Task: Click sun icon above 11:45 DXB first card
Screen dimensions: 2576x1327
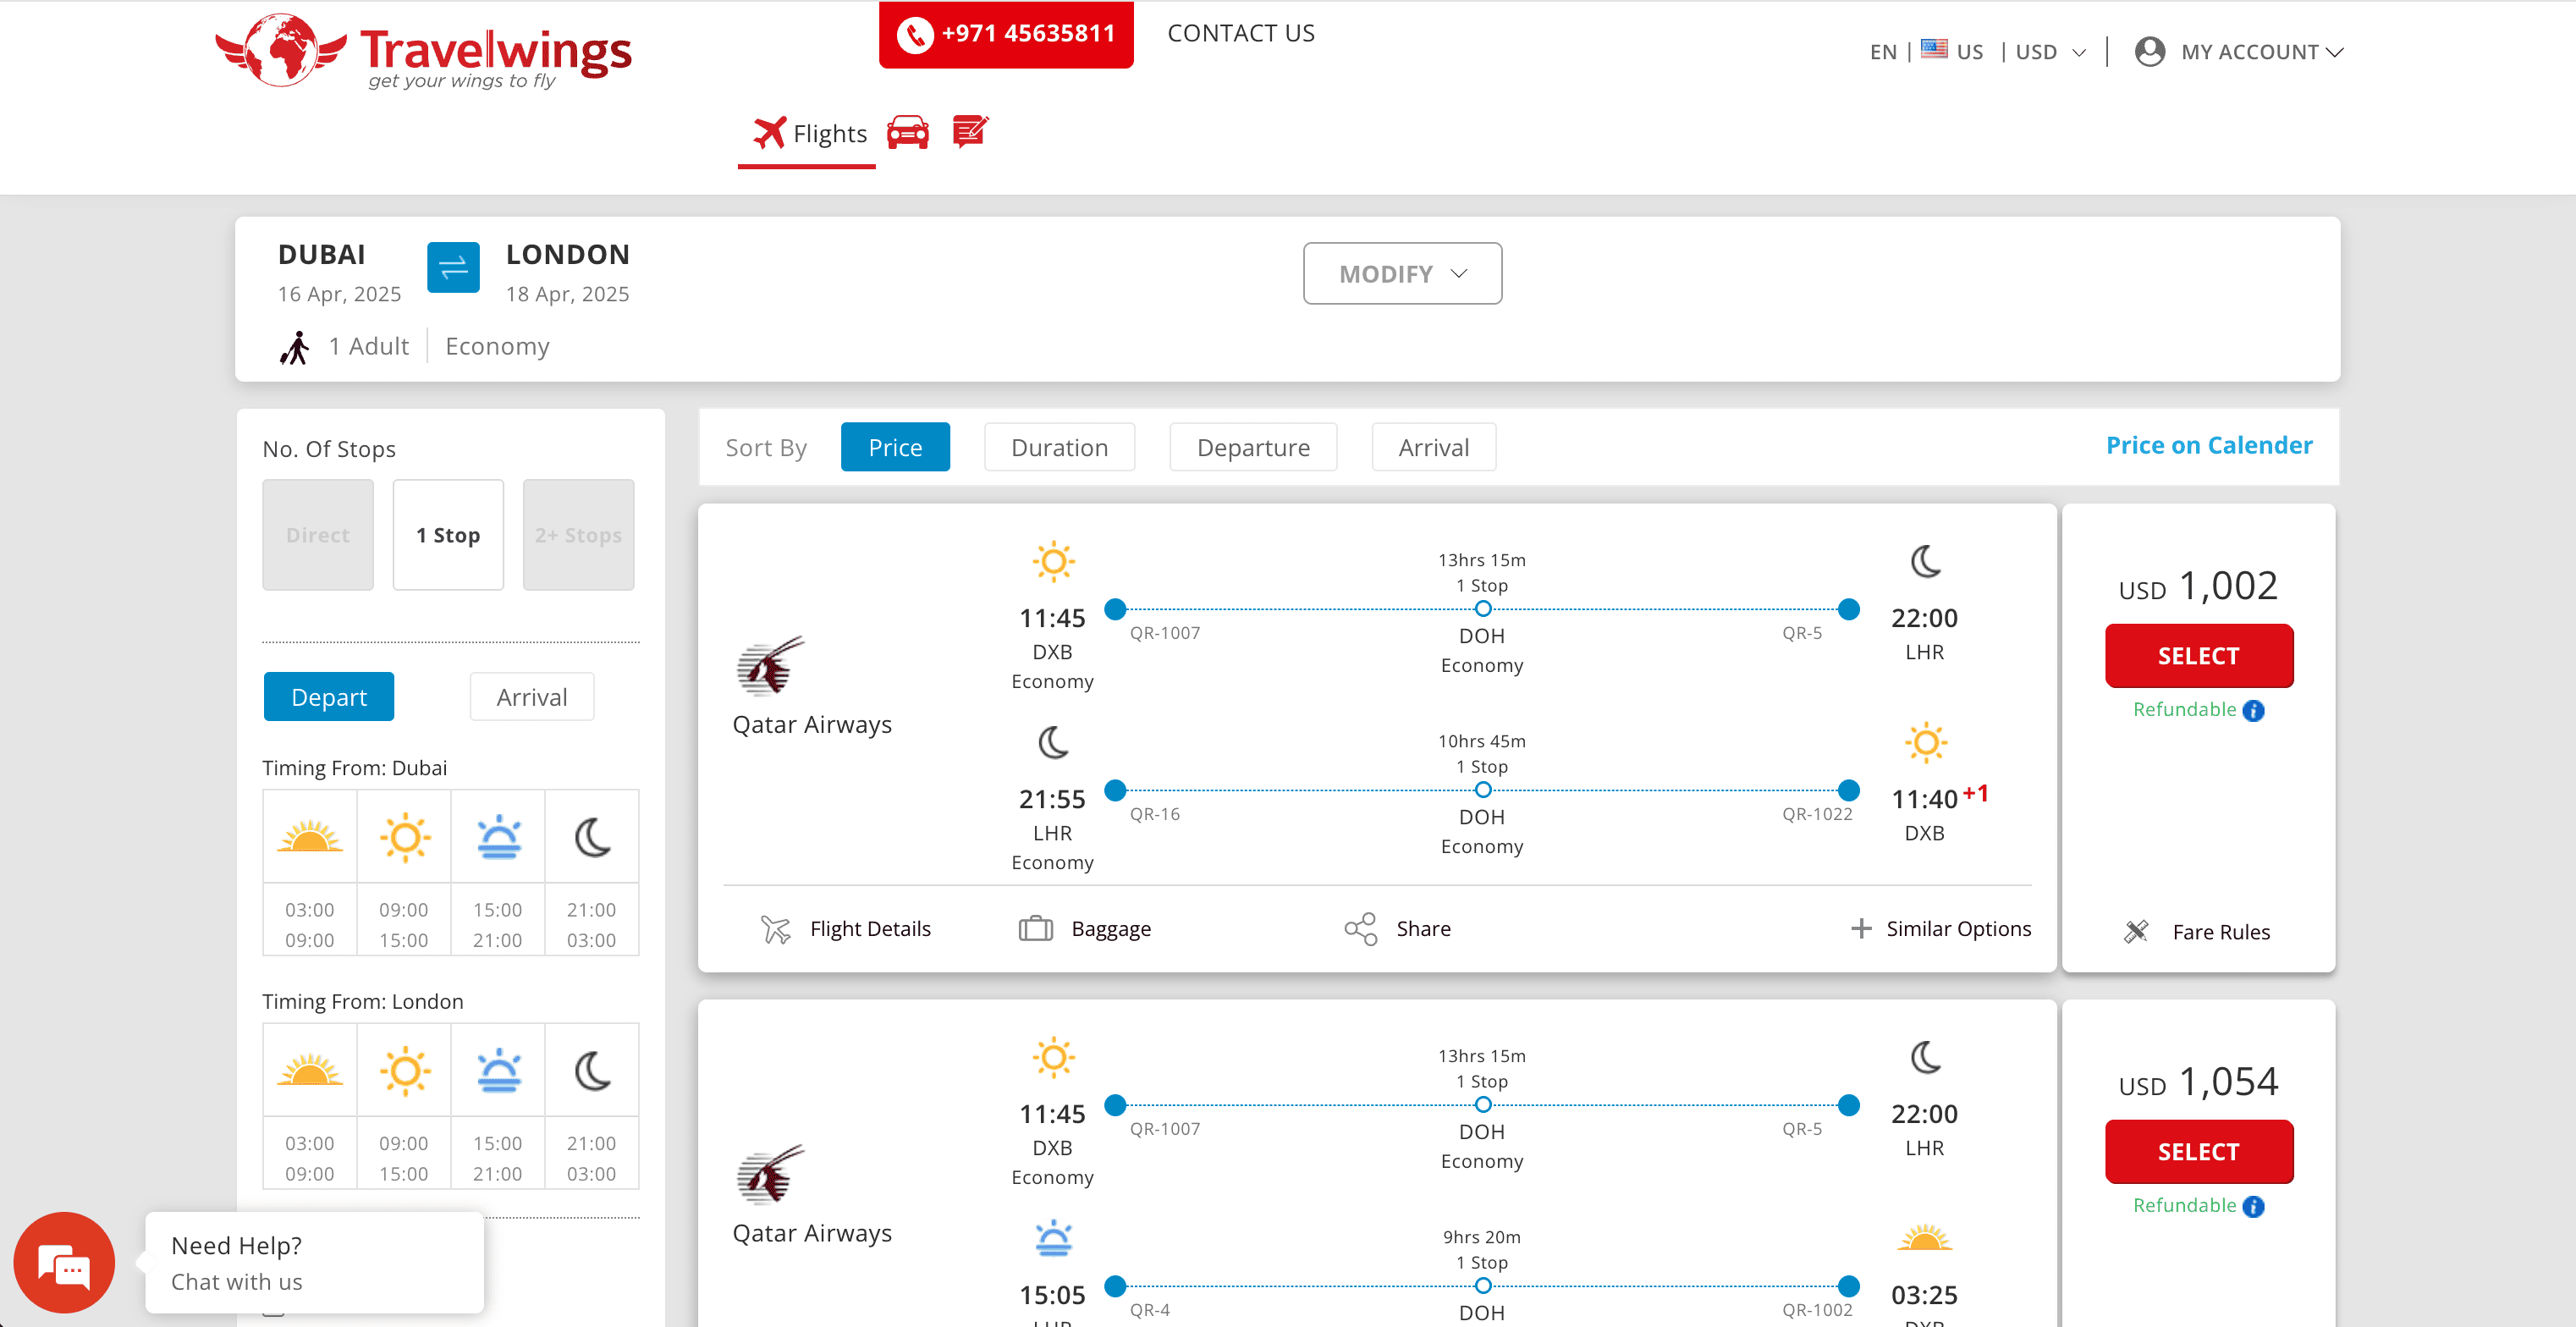Action: pyautogui.click(x=1053, y=561)
